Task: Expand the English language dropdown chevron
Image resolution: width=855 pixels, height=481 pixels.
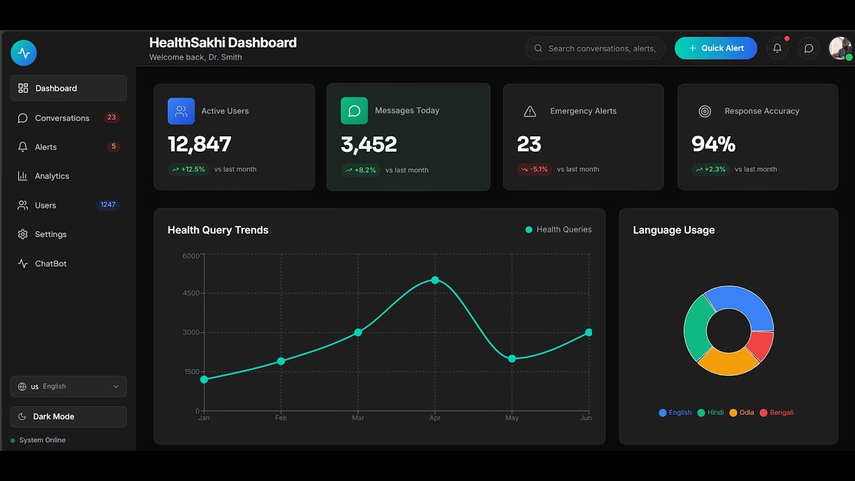Action: [x=116, y=387]
